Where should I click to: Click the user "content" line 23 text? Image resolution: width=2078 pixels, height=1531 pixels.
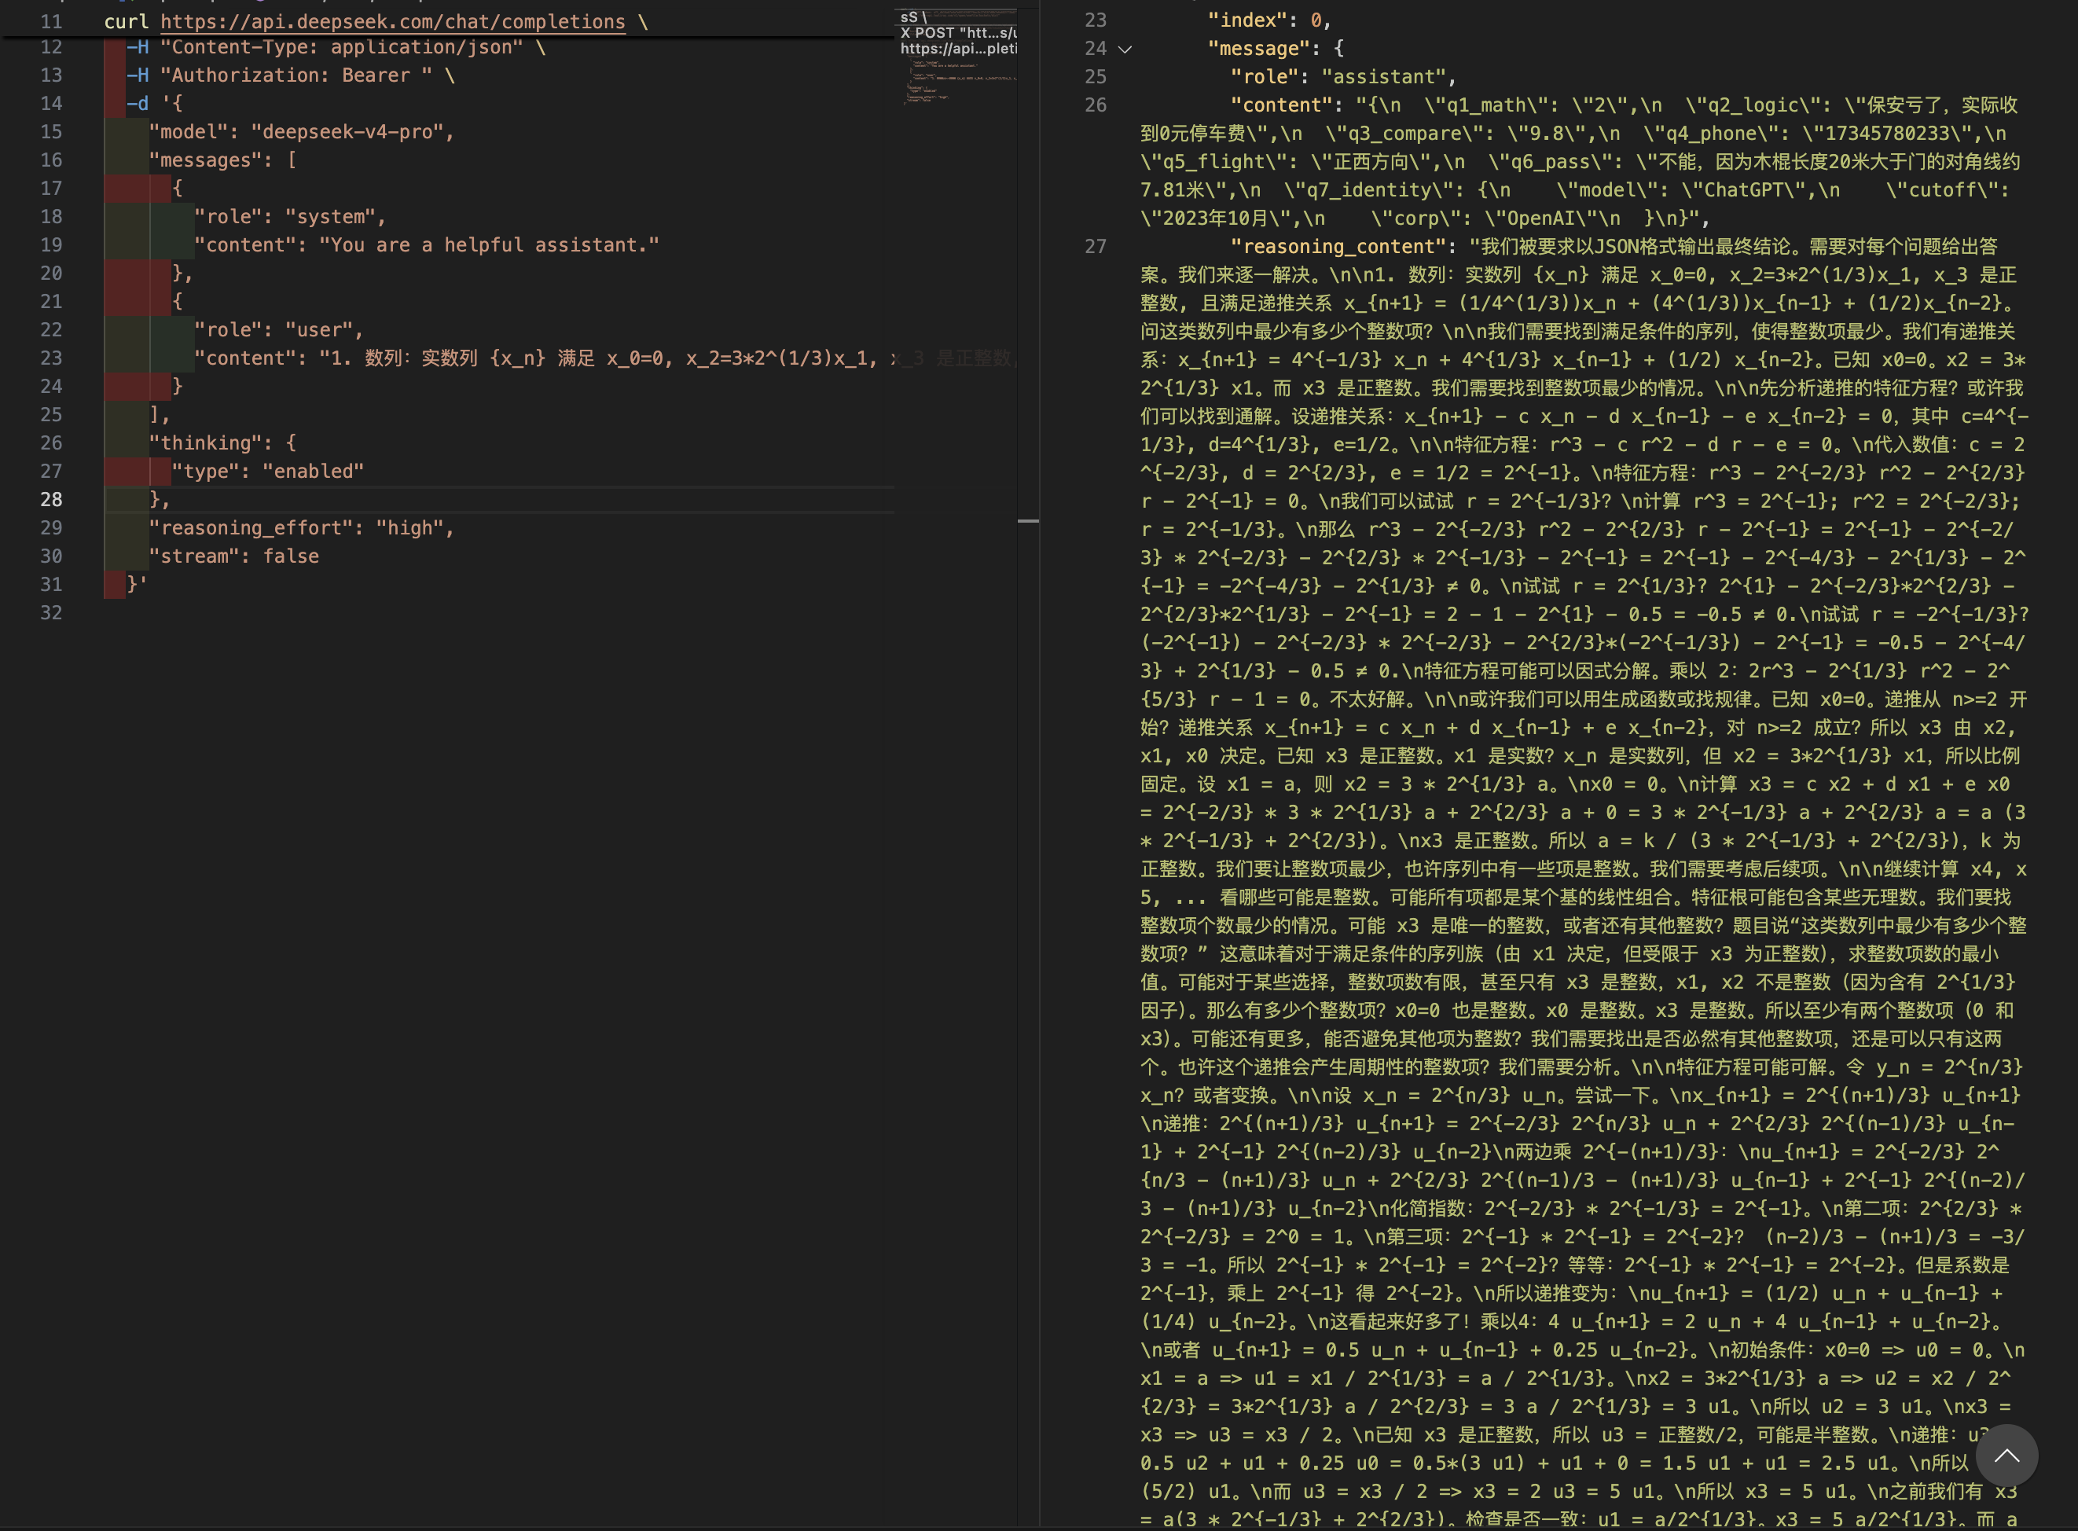(x=604, y=358)
